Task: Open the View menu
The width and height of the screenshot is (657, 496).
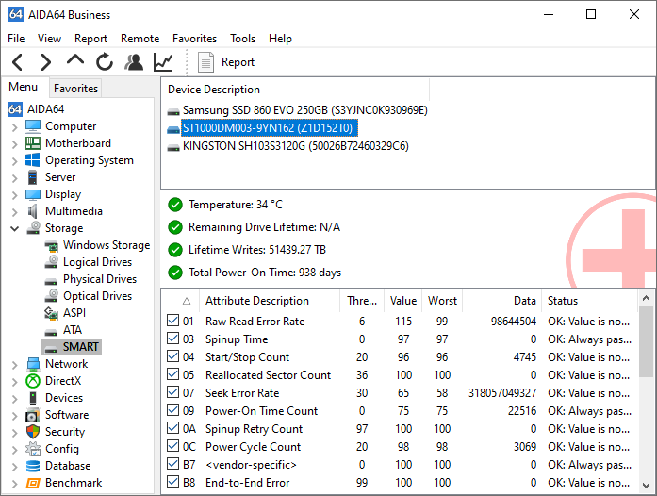Action: pos(49,39)
